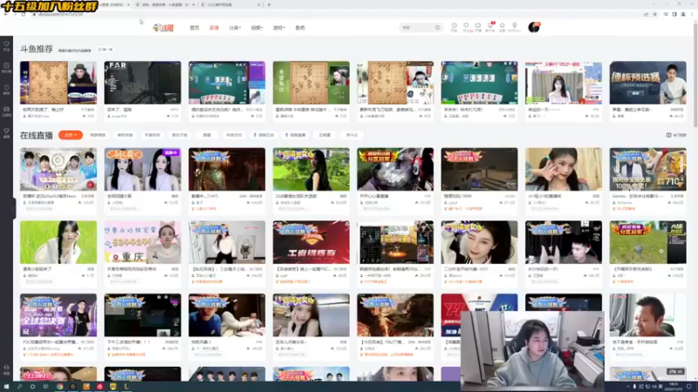The width and height of the screenshot is (698, 392).
Task: Click the heart icon atop left sidebar
Action: click(x=6, y=46)
